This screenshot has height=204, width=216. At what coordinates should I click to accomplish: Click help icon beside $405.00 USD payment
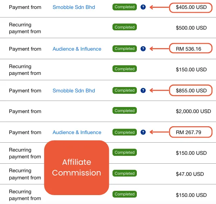(x=143, y=7)
